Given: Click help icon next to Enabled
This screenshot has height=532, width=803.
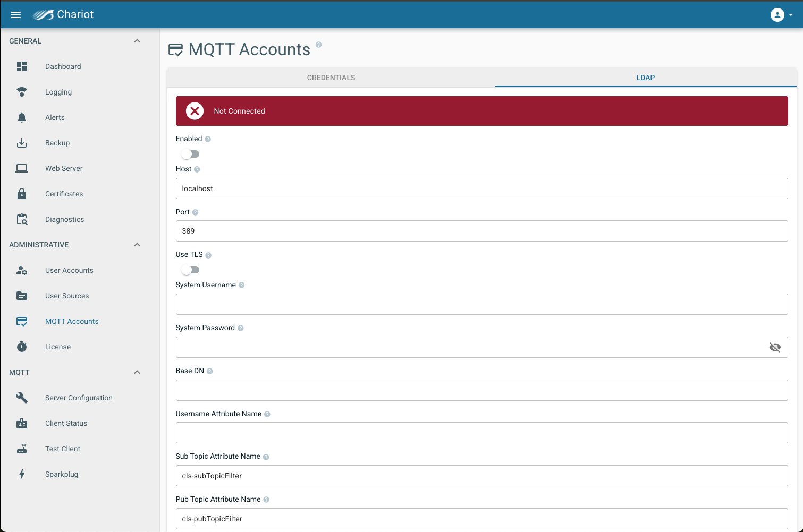Looking at the screenshot, I should (208, 139).
